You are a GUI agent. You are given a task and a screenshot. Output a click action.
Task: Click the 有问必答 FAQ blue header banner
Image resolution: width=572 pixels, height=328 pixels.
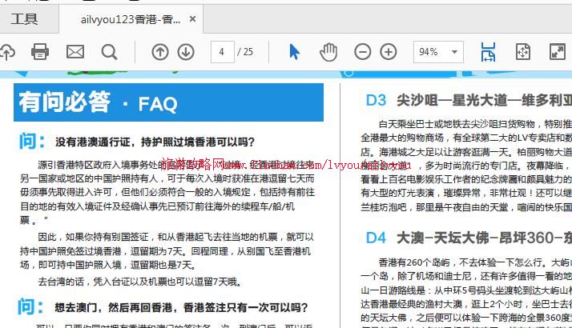point(169,102)
